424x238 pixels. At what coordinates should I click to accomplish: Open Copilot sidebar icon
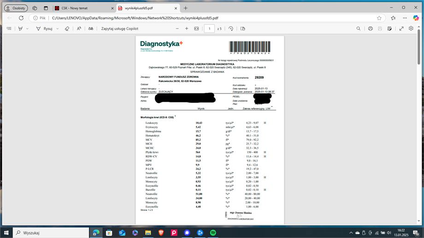416,18
